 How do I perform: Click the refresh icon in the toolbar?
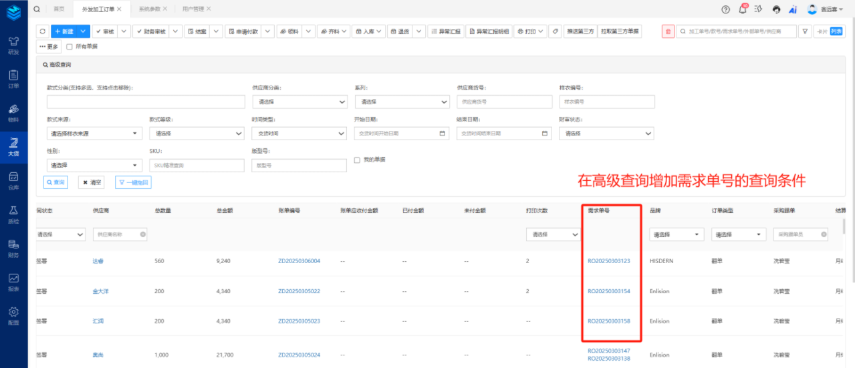43,31
